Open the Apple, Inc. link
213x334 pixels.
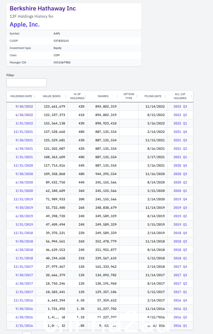25,24
